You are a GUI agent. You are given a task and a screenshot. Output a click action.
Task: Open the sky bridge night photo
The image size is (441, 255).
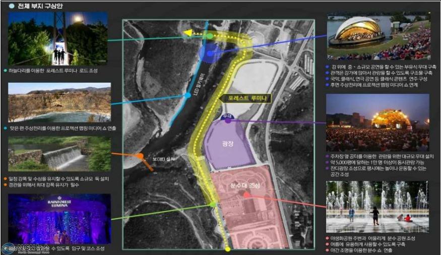click(x=57, y=38)
